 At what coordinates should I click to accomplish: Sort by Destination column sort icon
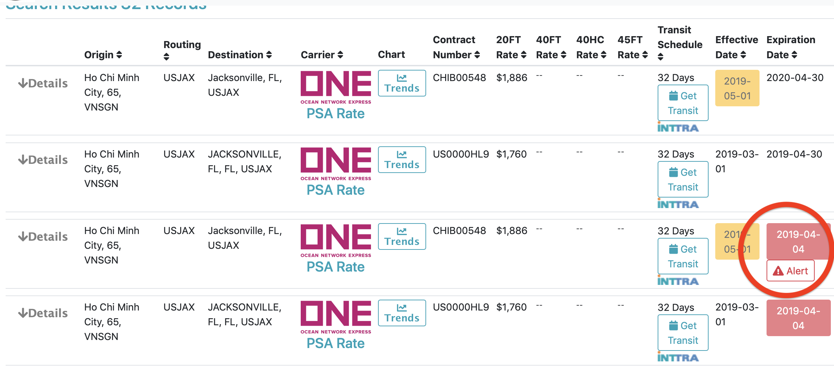click(x=269, y=55)
